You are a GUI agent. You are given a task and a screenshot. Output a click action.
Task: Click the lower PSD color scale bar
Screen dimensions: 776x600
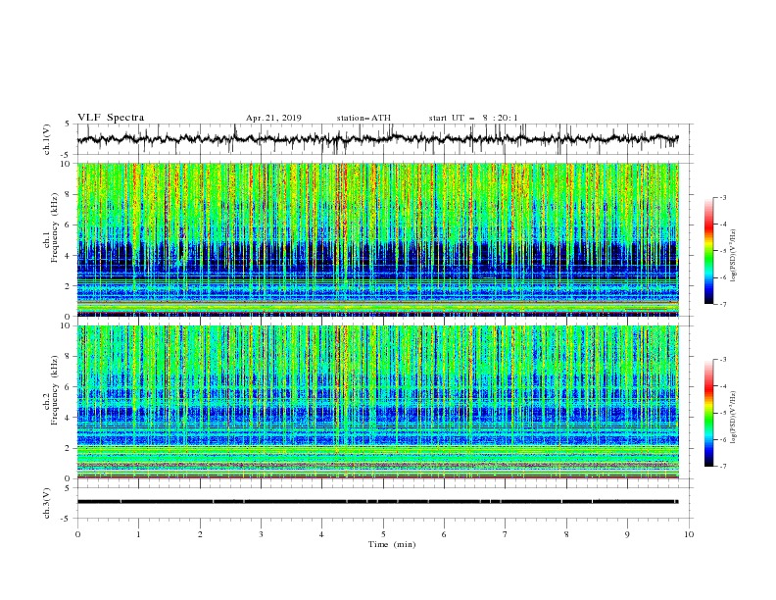[x=708, y=413]
